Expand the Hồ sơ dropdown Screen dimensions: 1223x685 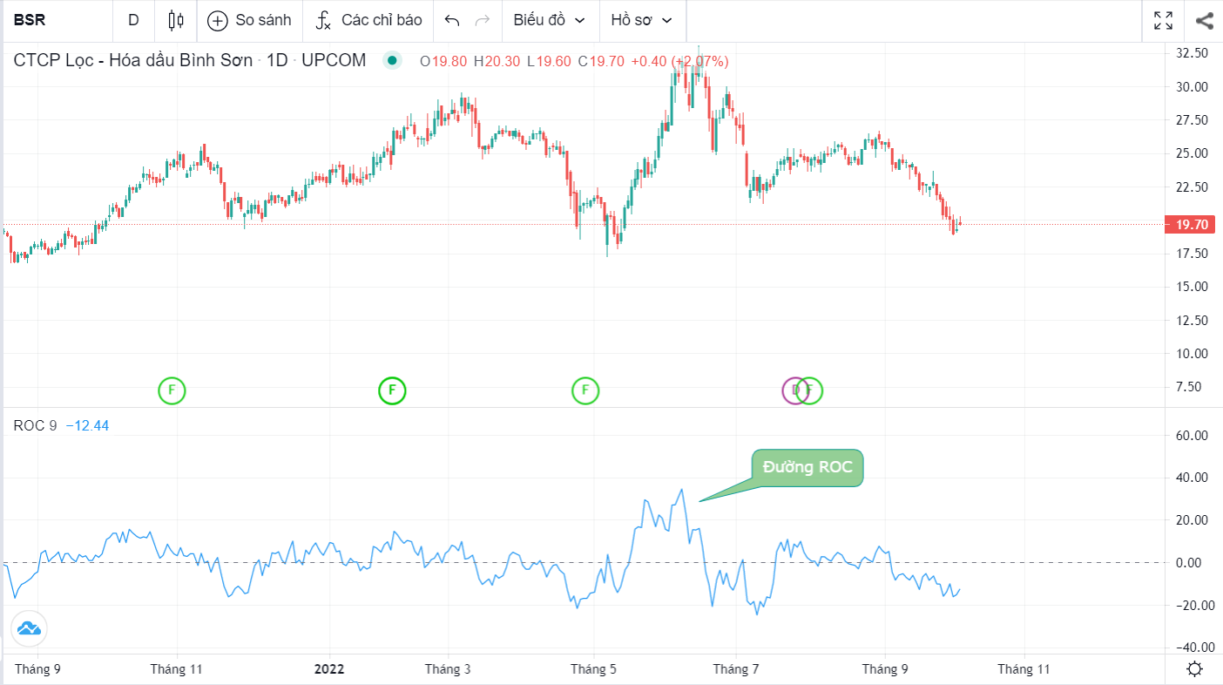pos(642,20)
